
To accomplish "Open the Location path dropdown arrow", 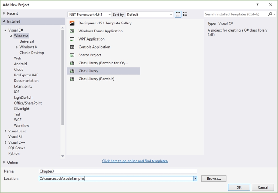I will pos(195,179).
